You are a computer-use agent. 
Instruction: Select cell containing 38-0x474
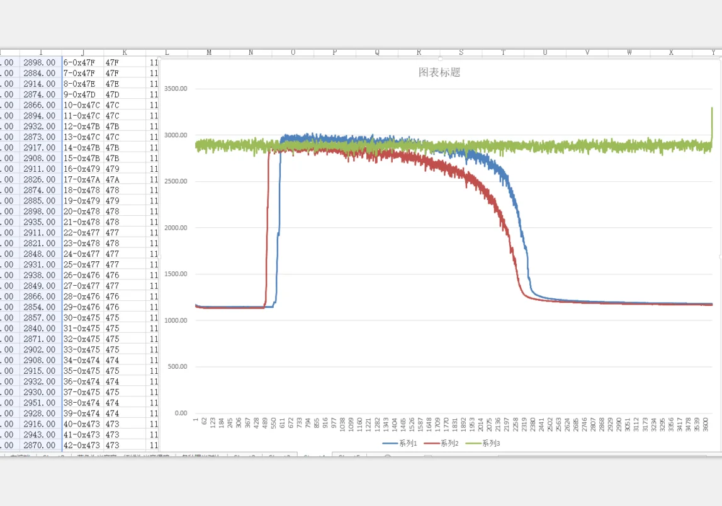[83, 402]
